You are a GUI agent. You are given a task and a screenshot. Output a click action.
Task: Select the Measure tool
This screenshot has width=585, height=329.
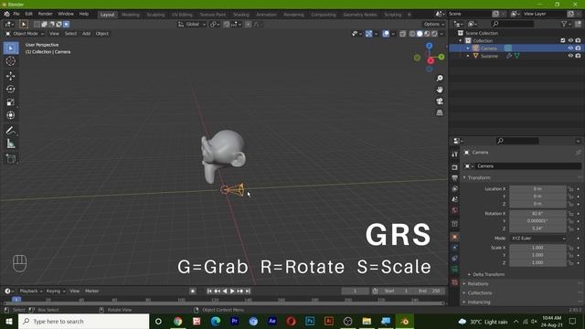click(10, 144)
